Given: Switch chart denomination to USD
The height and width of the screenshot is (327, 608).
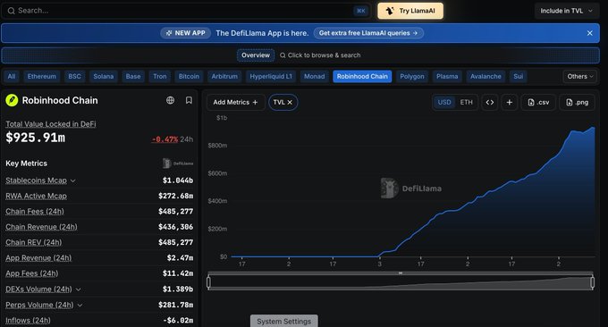Looking at the screenshot, I should 444,102.
